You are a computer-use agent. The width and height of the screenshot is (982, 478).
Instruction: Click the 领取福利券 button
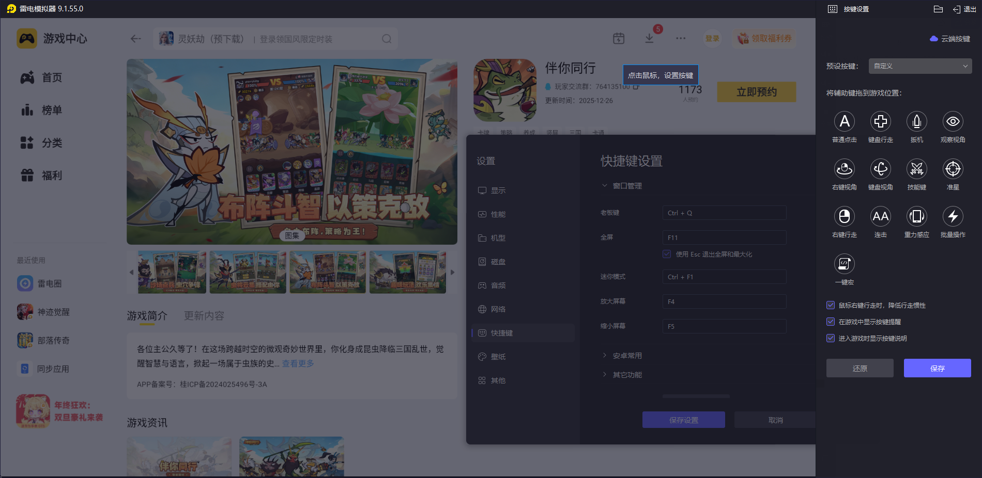click(x=764, y=38)
